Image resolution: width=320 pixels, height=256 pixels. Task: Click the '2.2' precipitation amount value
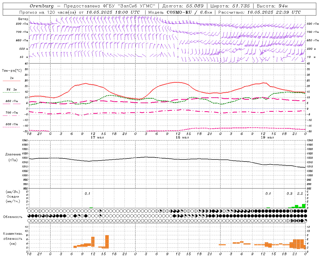(x=300, y=194)
